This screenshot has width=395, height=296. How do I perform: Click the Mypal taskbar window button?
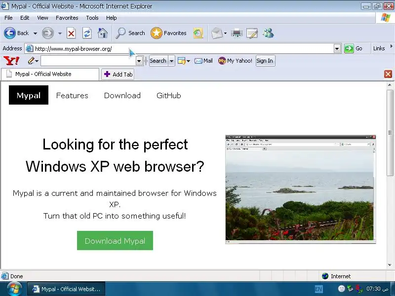click(x=66, y=289)
